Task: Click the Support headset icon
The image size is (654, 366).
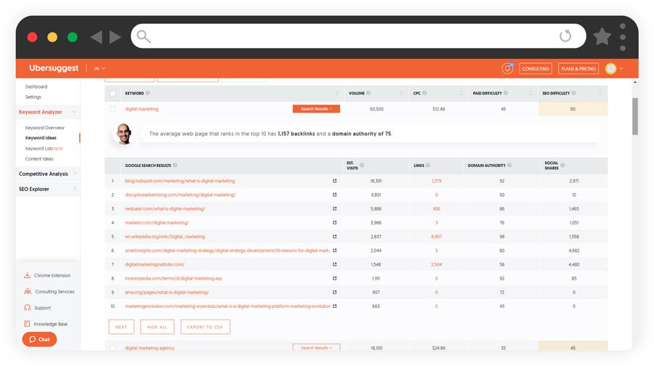Action: click(27, 308)
